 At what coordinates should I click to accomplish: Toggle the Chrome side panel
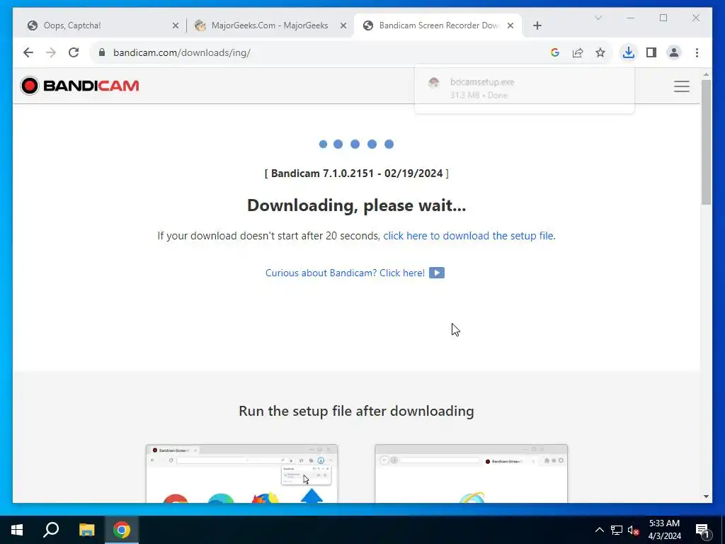coord(651,52)
